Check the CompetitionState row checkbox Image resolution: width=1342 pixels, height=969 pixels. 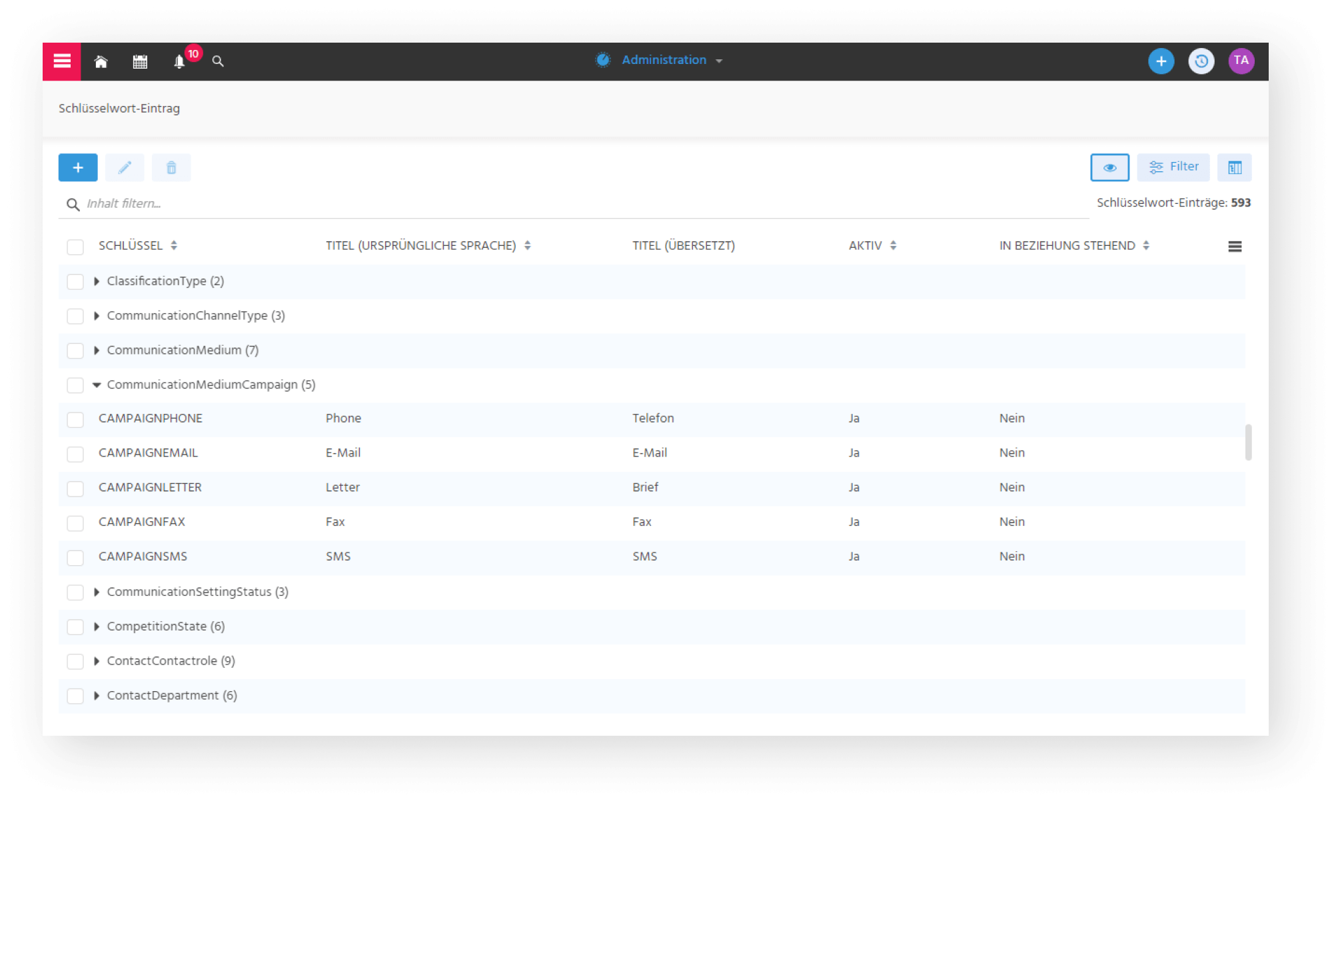point(75,627)
